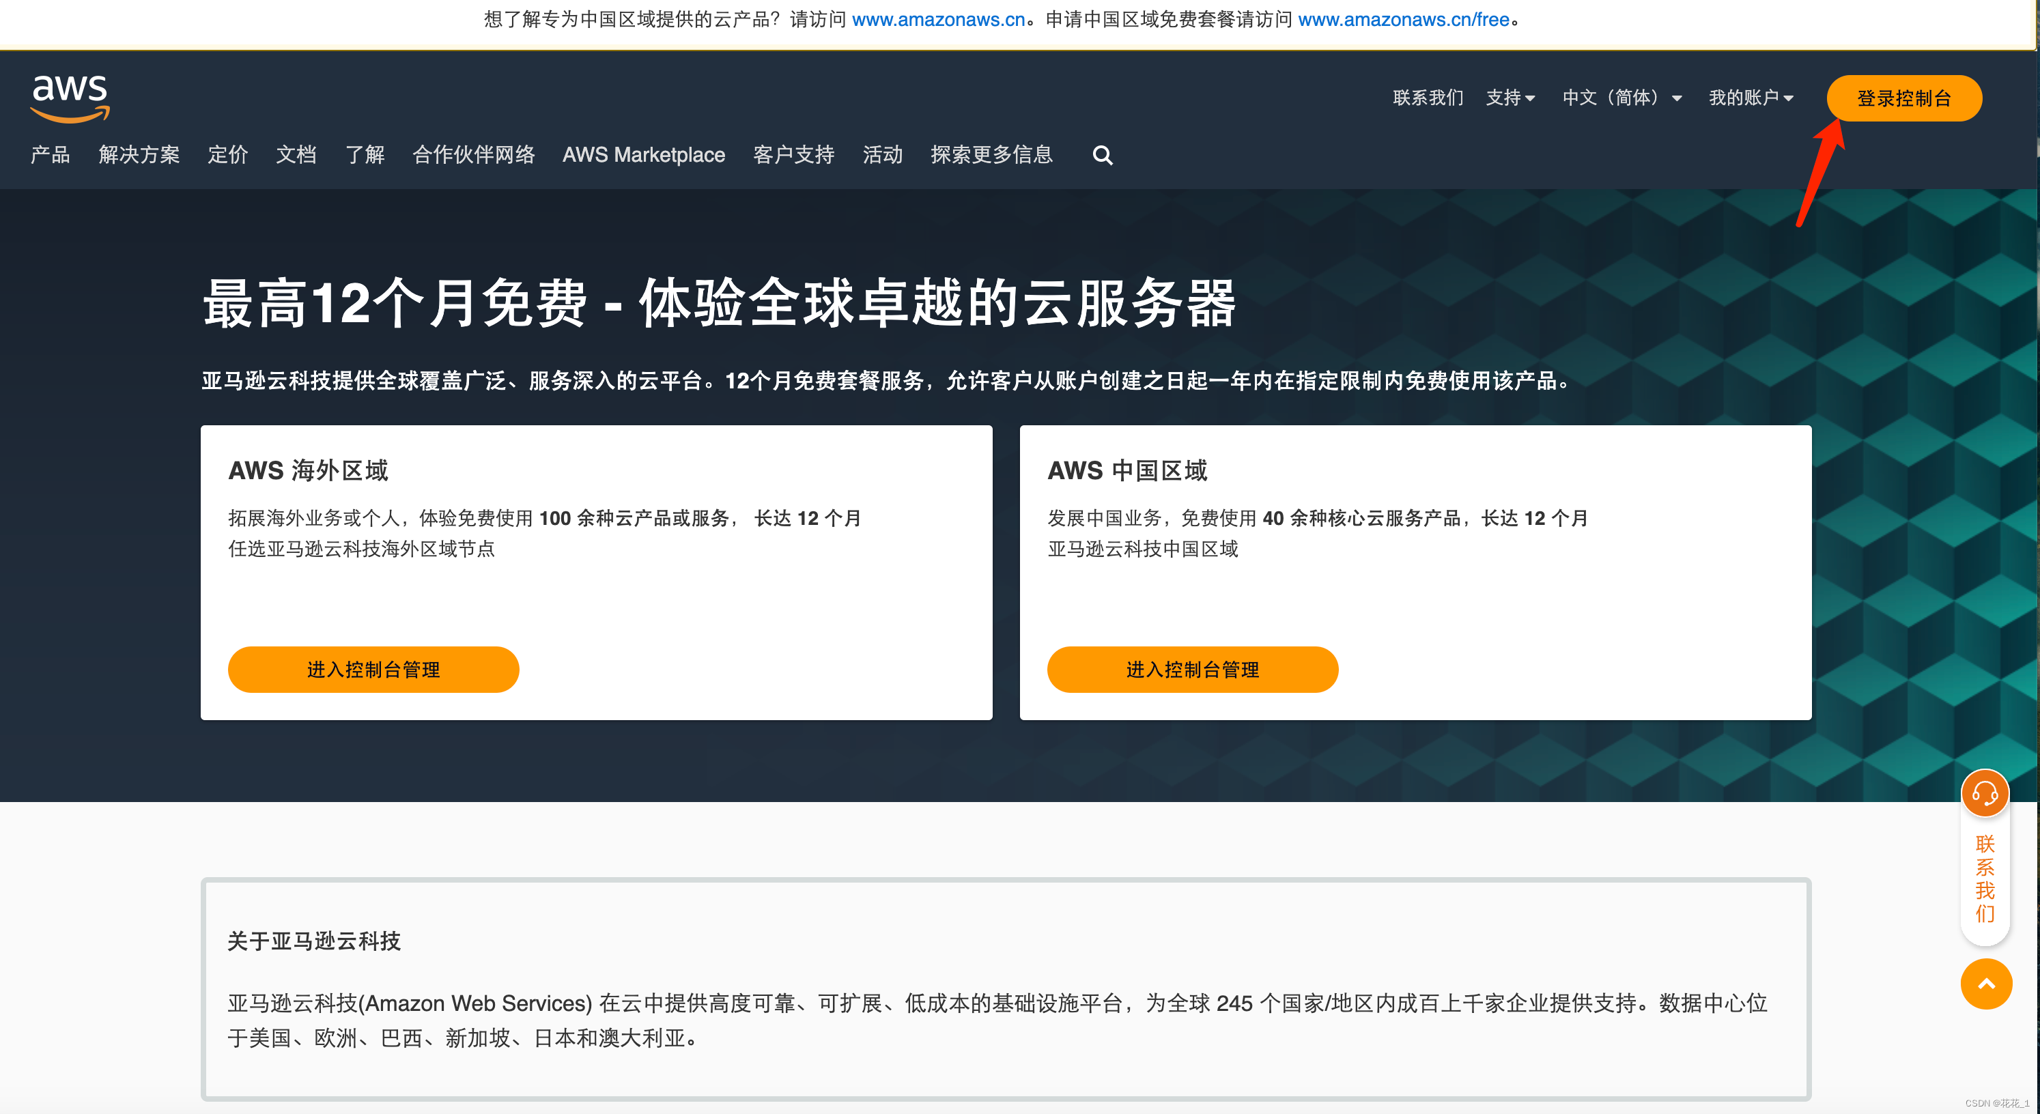Click the vertical 联系我们 side label
The height and width of the screenshot is (1114, 2040).
1985,879
